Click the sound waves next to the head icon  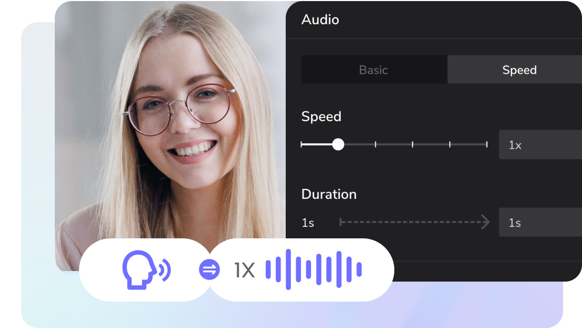point(165,269)
